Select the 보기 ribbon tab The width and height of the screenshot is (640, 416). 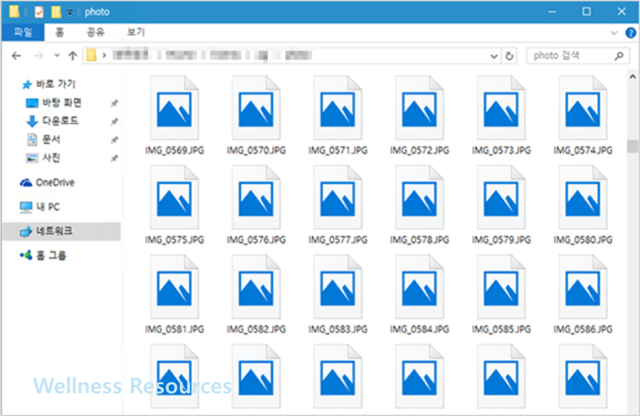pos(136,32)
